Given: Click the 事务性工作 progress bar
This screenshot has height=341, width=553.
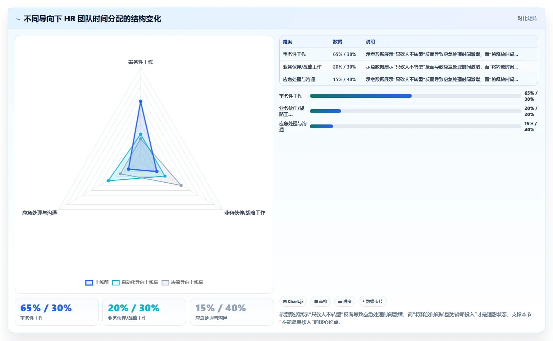Looking at the screenshot, I should [x=415, y=96].
